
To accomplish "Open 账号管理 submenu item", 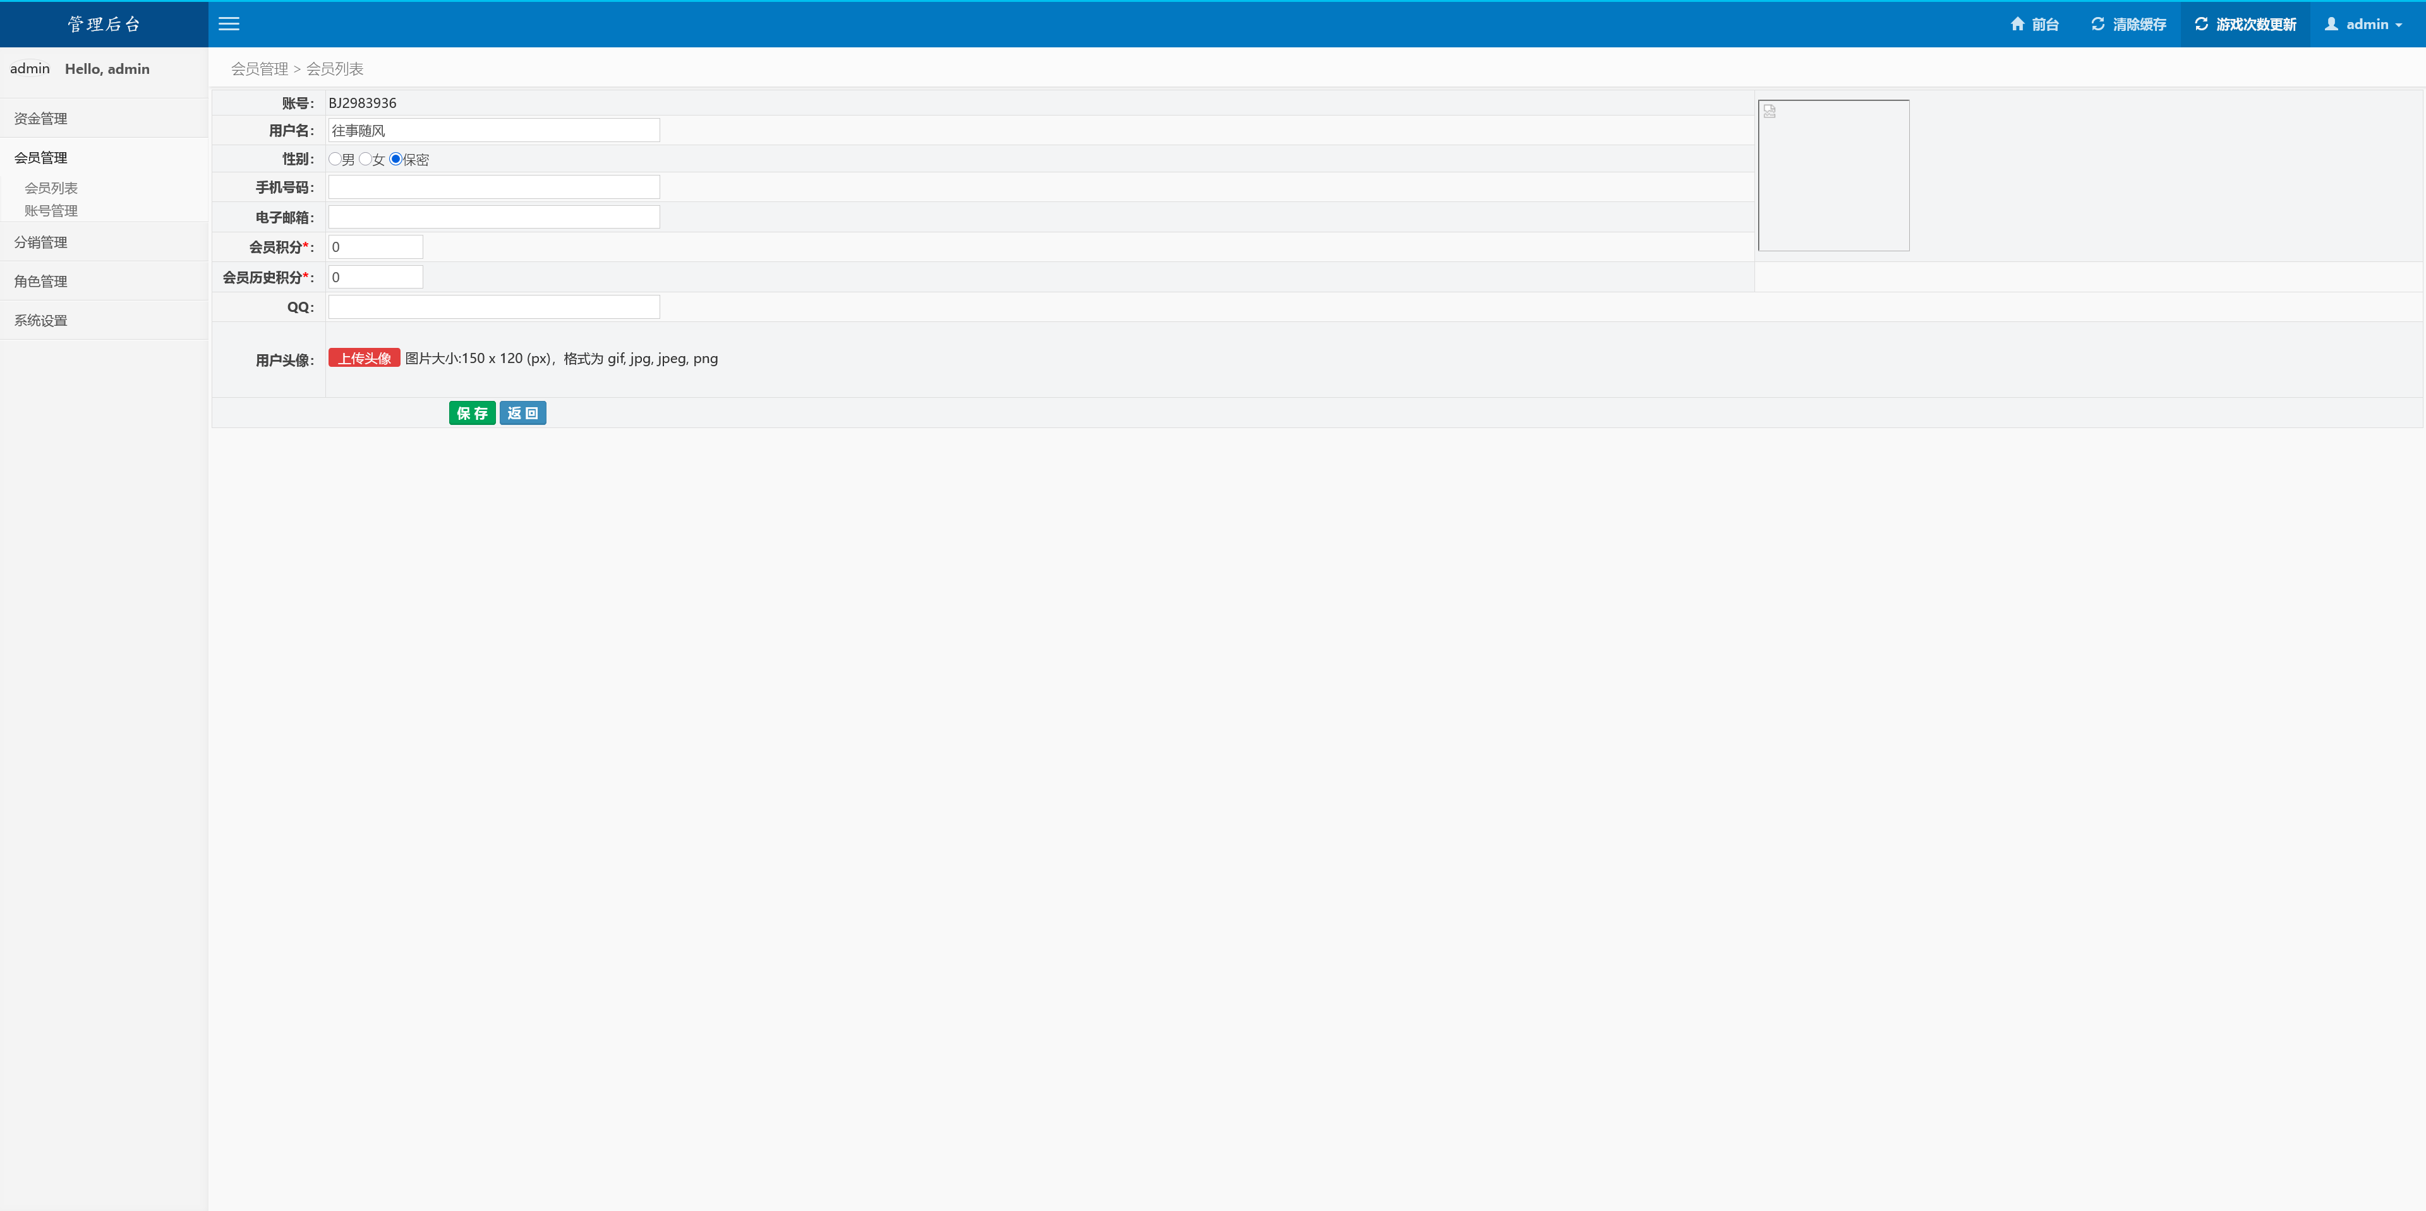I will (51, 211).
